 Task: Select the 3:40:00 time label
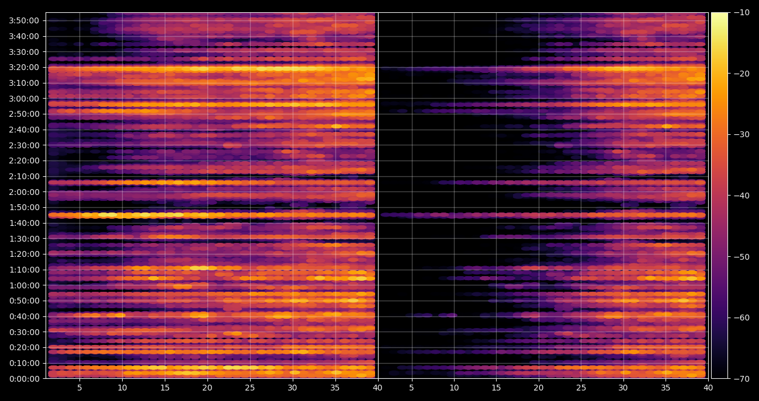25,36
